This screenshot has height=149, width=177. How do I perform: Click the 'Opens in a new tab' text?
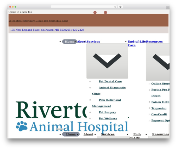pos(20,12)
